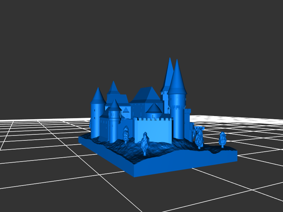Click the tree beside the front-left turret

point(126,134)
